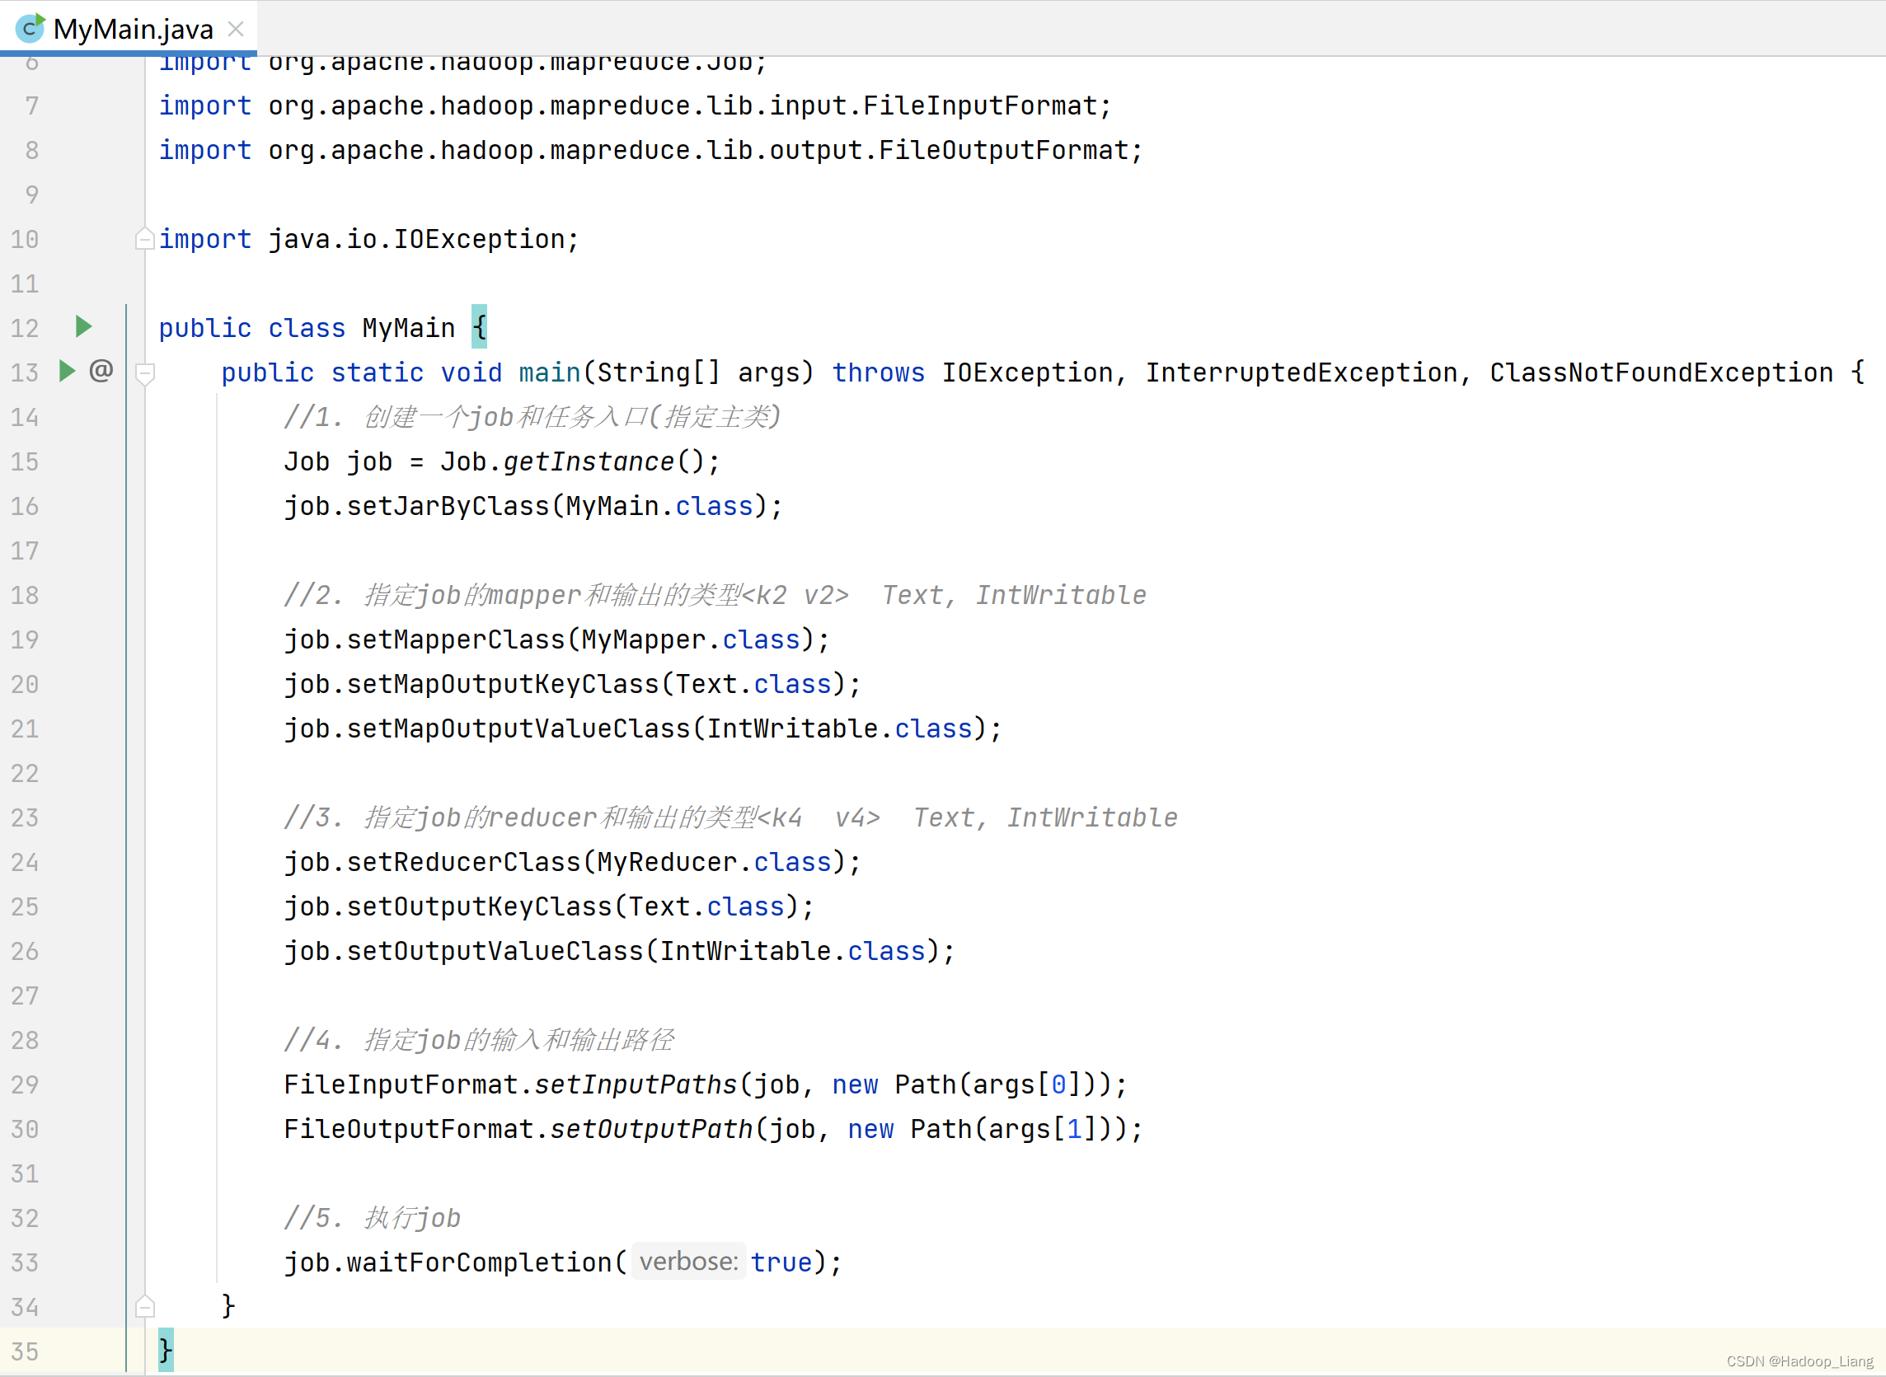Click the fold end marker at line 34

click(144, 1306)
